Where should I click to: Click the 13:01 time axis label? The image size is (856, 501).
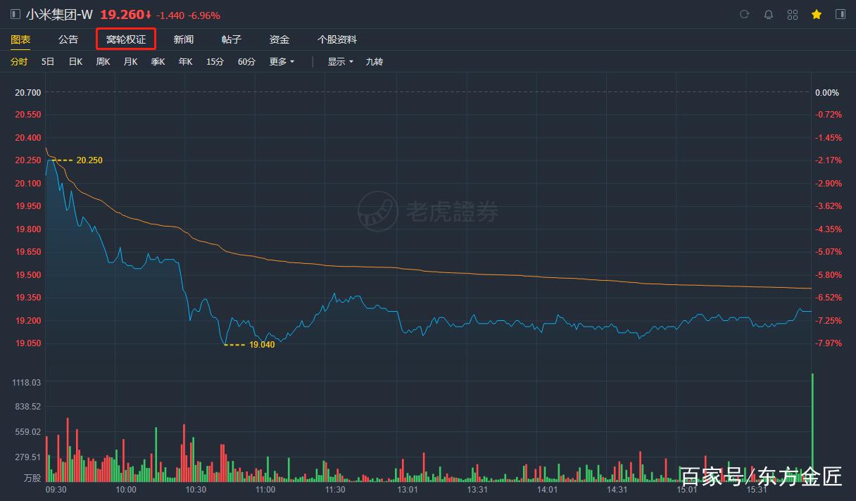(408, 490)
